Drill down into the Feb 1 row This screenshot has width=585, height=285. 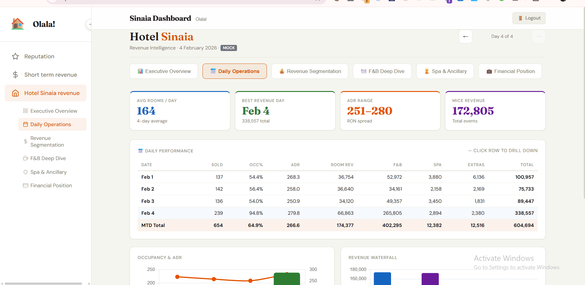[x=337, y=177]
